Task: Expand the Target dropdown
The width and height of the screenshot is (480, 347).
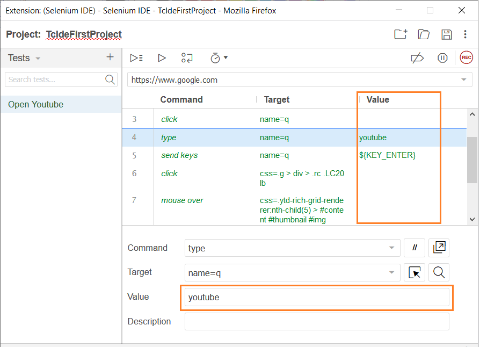Action: [x=392, y=272]
